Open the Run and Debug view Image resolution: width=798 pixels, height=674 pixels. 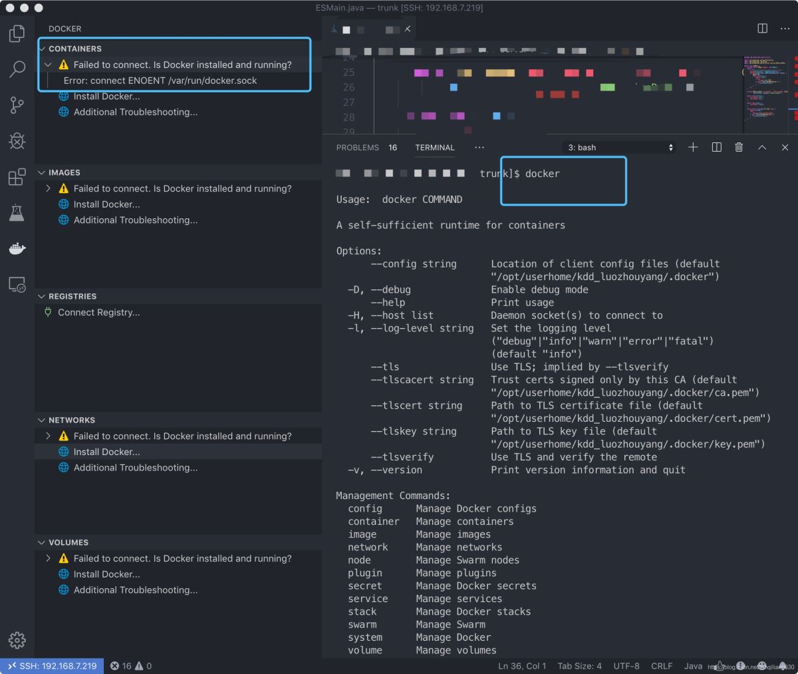click(17, 141)
